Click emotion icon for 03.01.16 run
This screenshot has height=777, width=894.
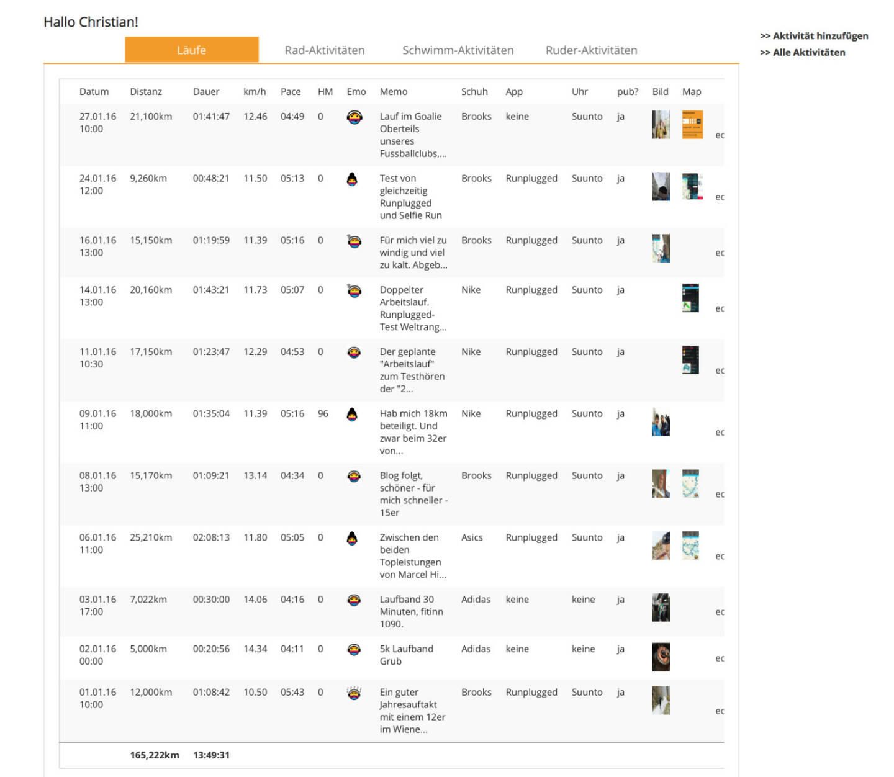click(354, 600)
